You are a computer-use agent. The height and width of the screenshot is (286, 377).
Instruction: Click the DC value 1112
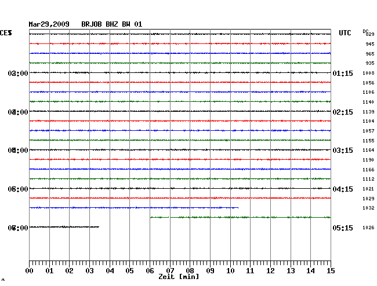[x=368, y=179]
